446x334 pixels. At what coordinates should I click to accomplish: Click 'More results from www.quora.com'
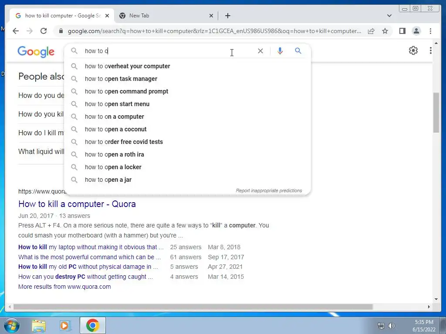point(64,287)
